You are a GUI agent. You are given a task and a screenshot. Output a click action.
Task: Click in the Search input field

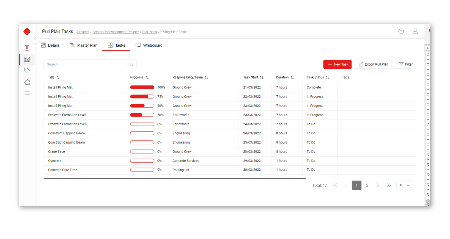coord(85,64)
